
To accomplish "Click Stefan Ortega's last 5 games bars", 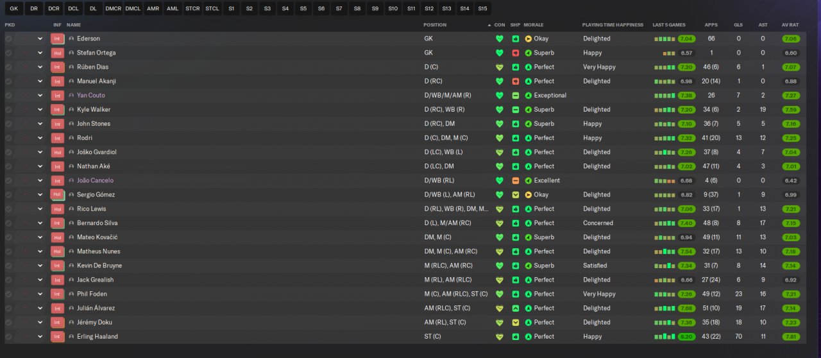I will tap(670, 53).
